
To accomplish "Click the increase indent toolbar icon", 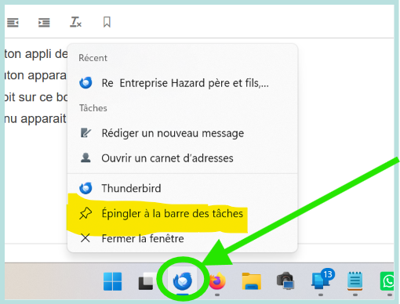I will click(44, 23).
